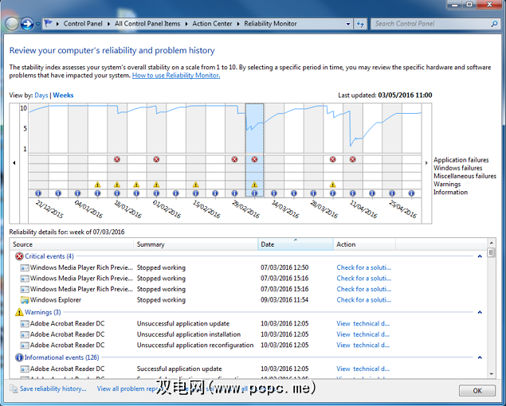This screenshot has height=406, width=506.
Task: Click the yellow Warnings group icon
Action: (19, 312)
